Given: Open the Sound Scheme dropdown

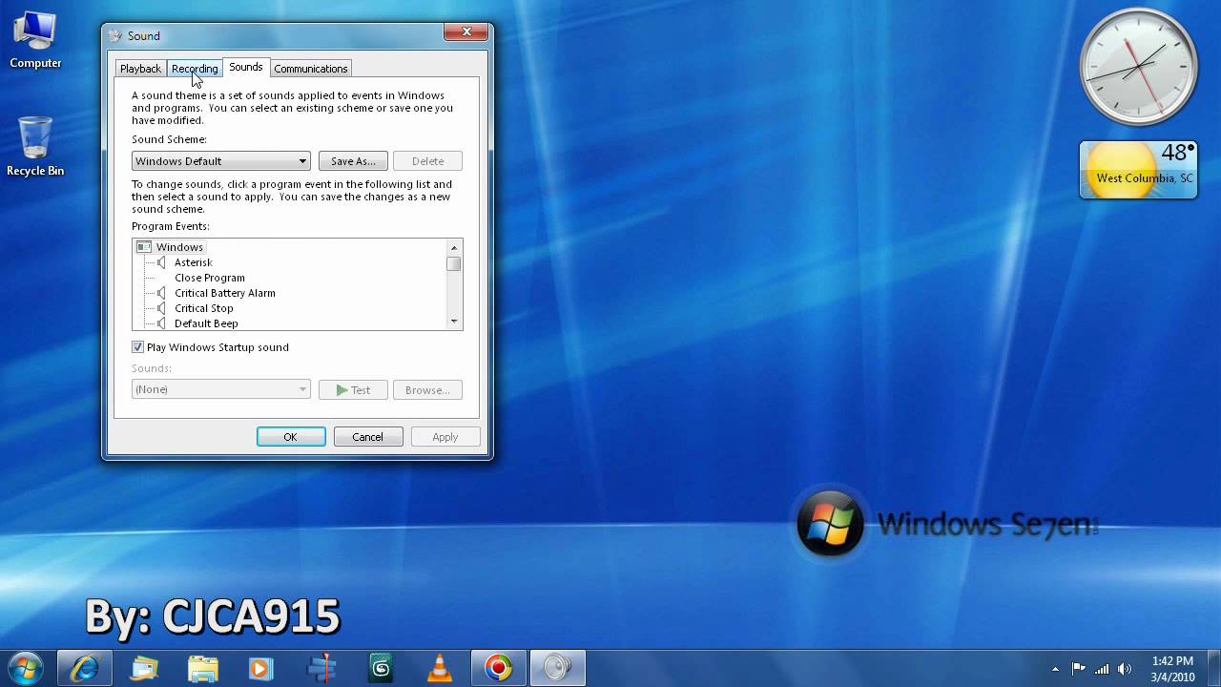Looking at the screenshot, I should click(x=221, y=161).
